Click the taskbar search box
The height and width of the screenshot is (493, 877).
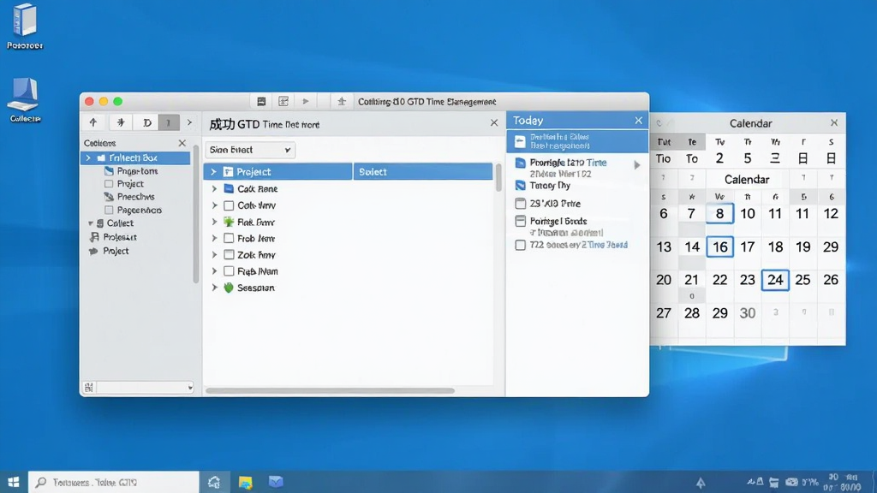pos(114,482)
